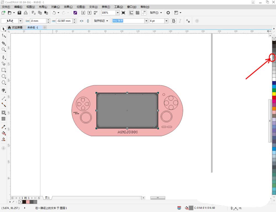Toggle mirror text horizontally

[81, 21]
